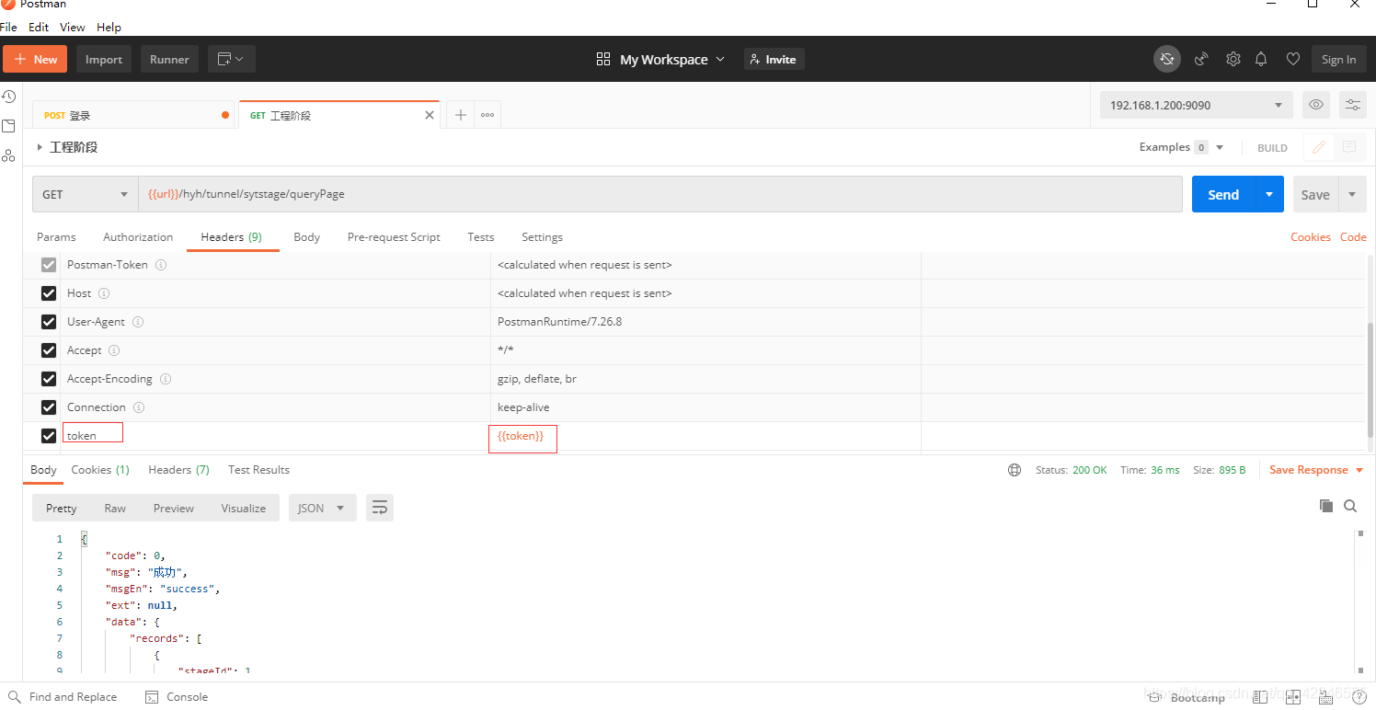This screenshot has height=710, width=1376.
Task: Open manage environments sliders icon
Action: point(1353,105)
